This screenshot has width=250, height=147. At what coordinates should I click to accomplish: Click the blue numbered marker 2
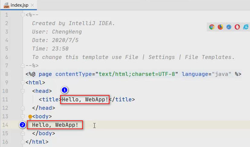23,125
